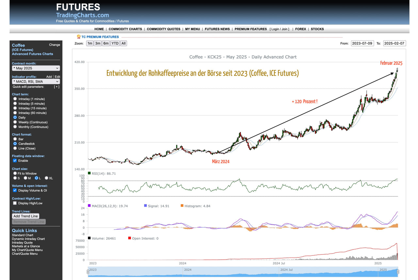
Task: Open FUTURES NEWS menu item
Action: pos(217,29)
